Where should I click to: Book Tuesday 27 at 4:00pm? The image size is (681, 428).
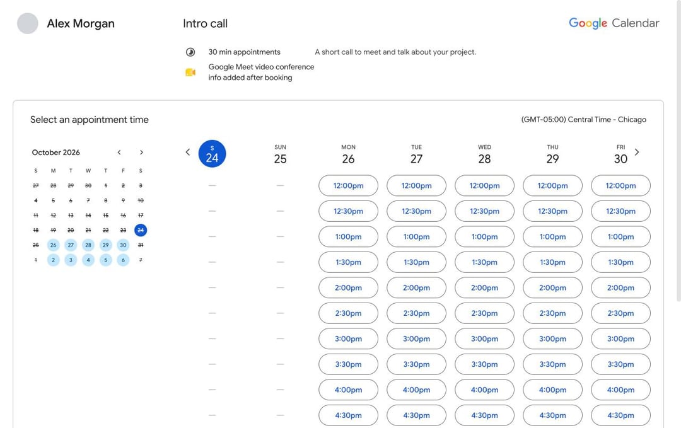click(417, 390)
